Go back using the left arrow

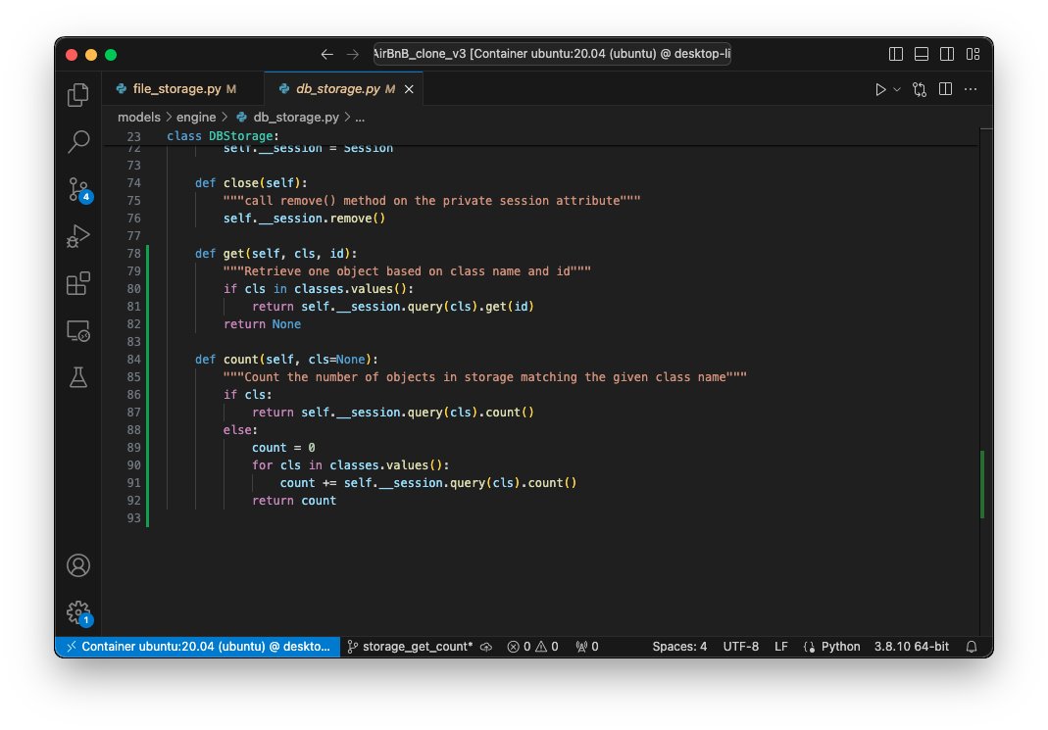pyautogui.click(x=326, y=54)
